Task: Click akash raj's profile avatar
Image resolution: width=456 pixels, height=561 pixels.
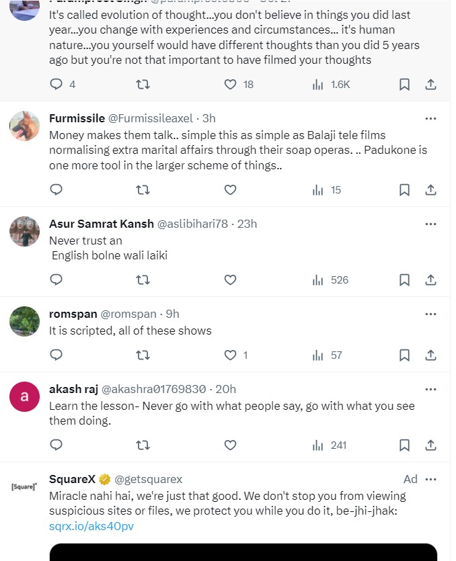Action: point(24,396)
